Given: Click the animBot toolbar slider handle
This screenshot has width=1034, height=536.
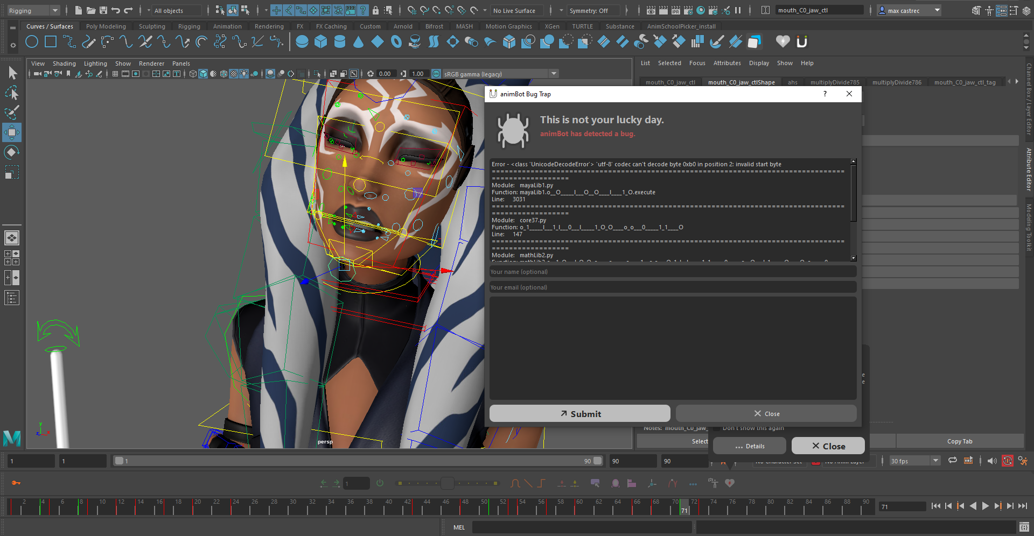Looking at the screenshot, I should (x=447, y=483).
